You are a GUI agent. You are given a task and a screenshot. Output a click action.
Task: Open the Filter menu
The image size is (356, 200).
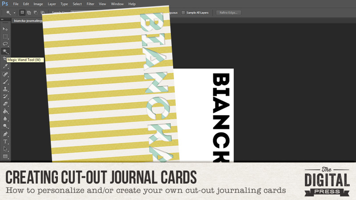coord(90,4)
